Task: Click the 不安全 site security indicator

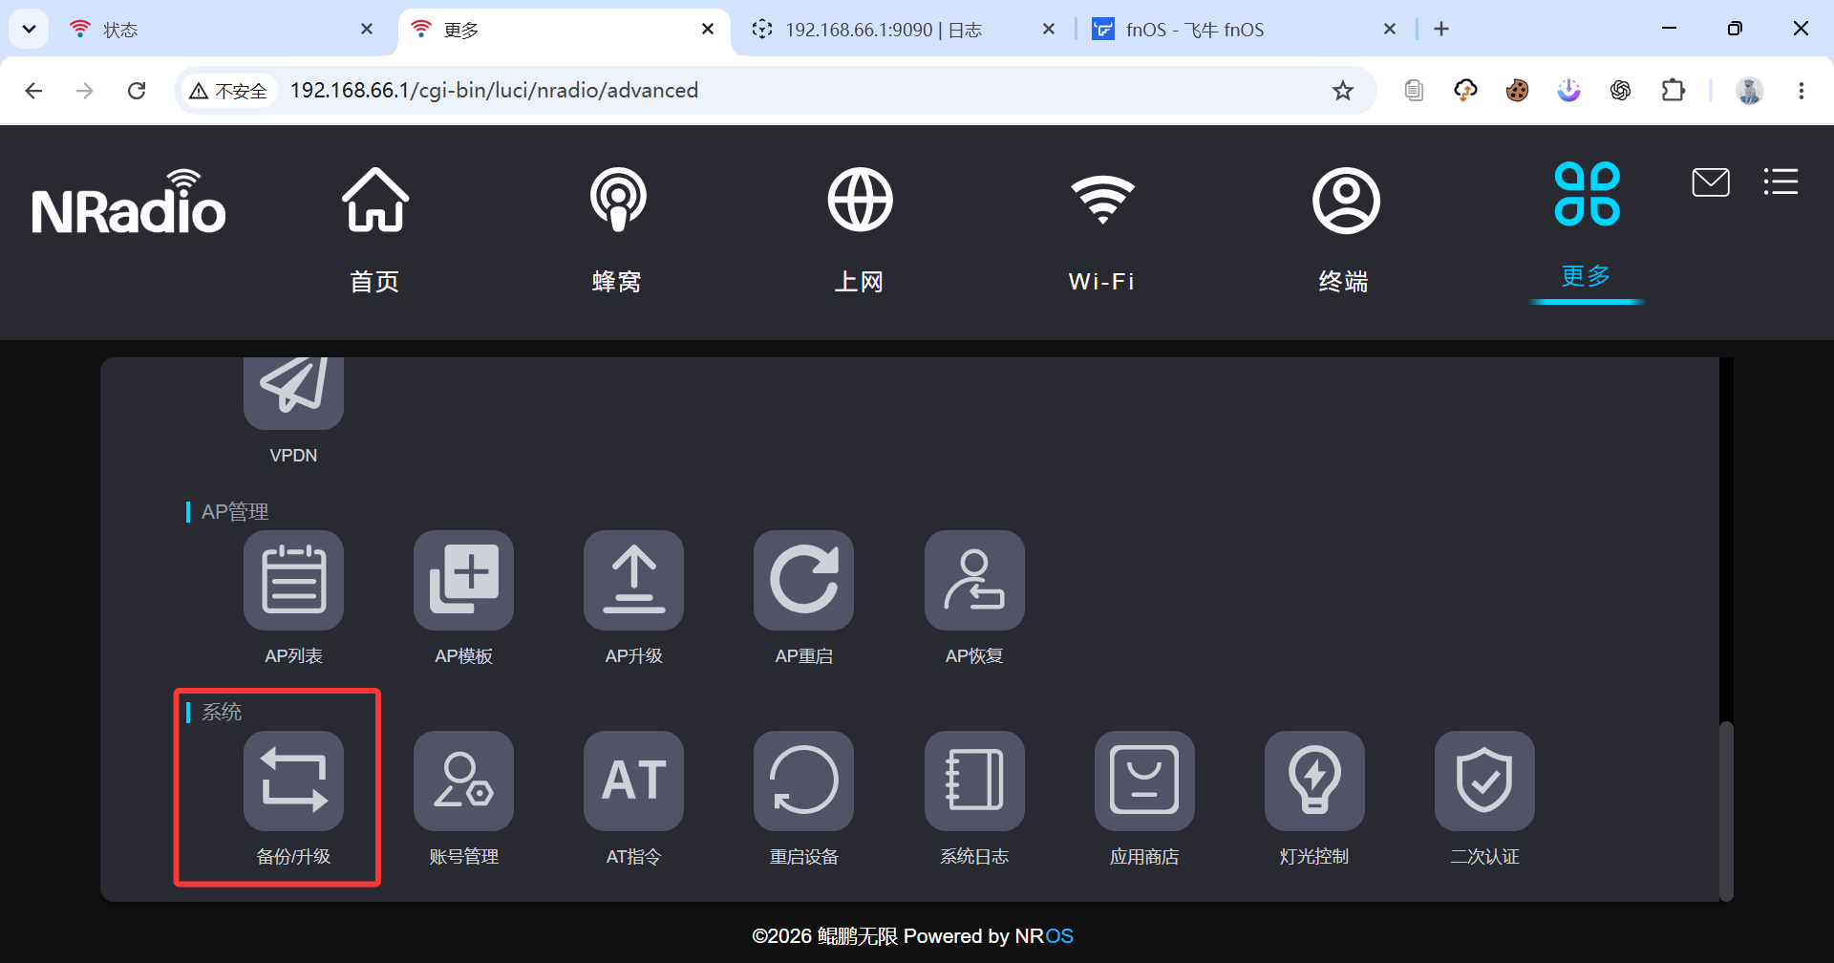Action: [229, 91]
